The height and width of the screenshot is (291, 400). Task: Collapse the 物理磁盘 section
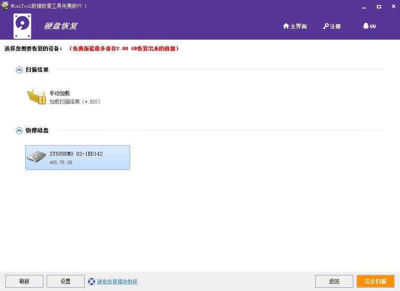19,131
